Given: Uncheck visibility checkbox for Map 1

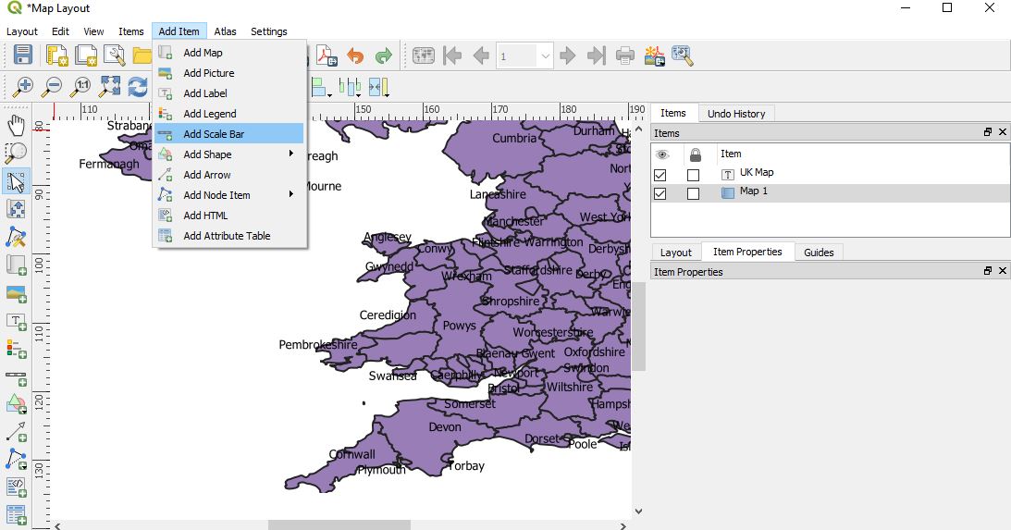Looking at the screenshot, I should pos(660,194).
